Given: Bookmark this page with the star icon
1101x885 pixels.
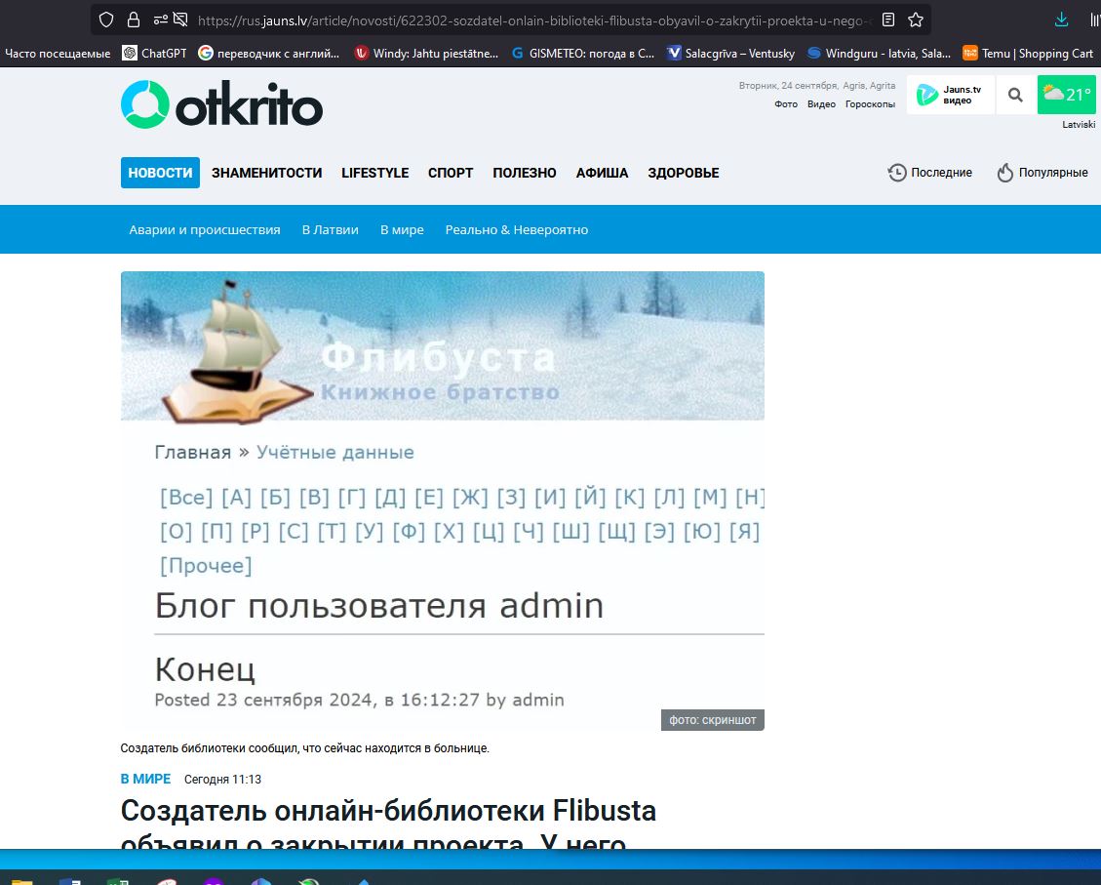Looking at the screenshot, I should [916, 20].
